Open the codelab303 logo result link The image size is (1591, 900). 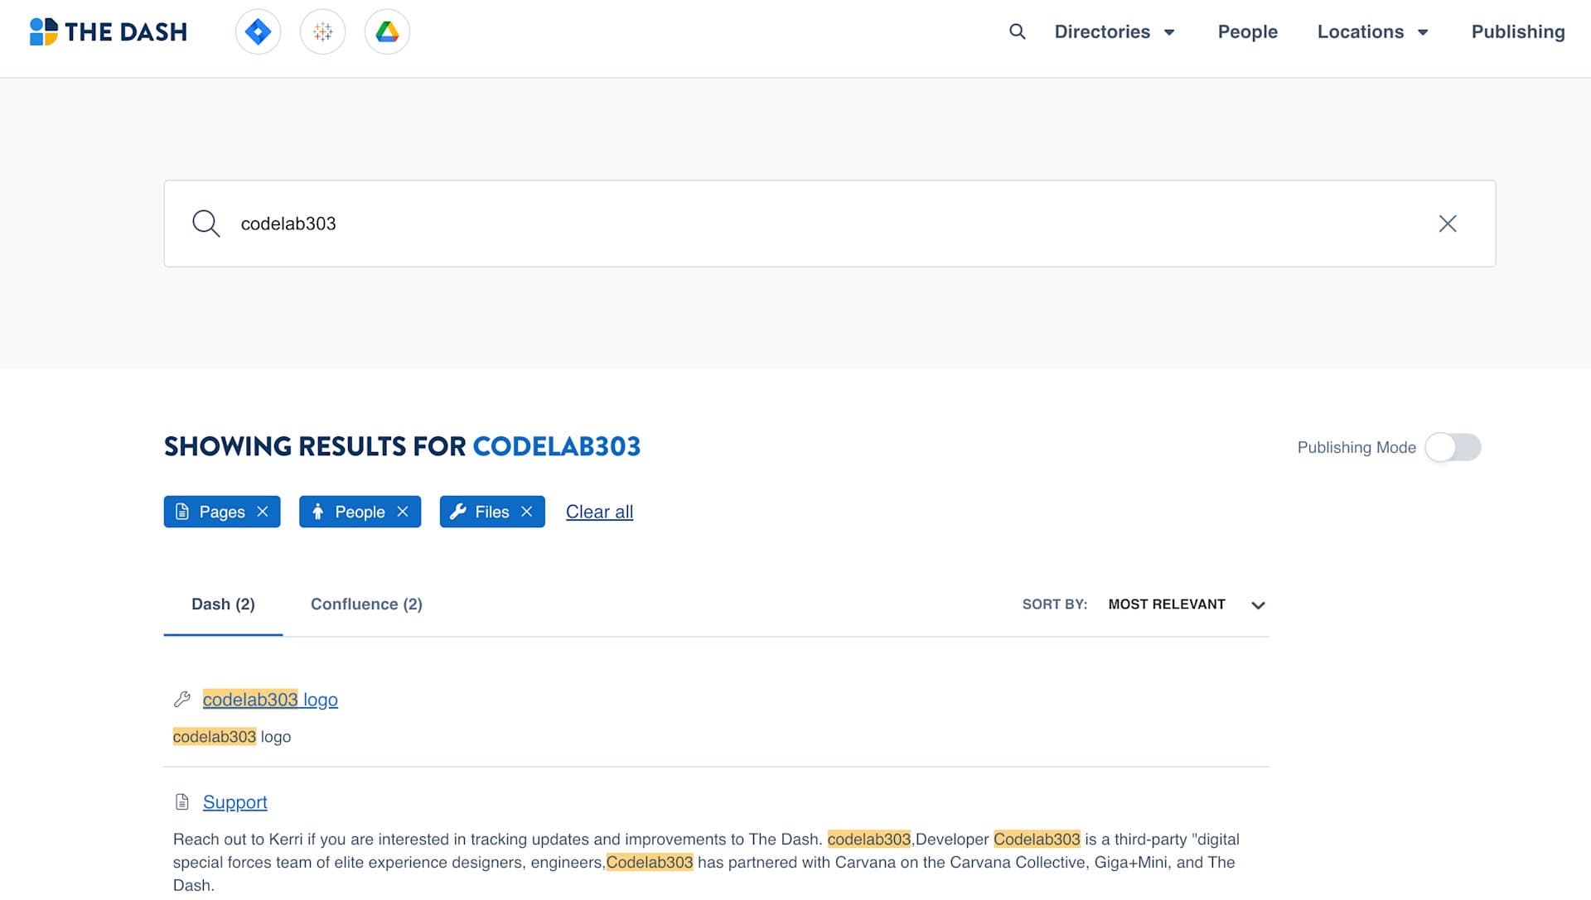(270, 700)
